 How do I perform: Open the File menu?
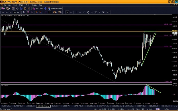[x=5, y=5]
